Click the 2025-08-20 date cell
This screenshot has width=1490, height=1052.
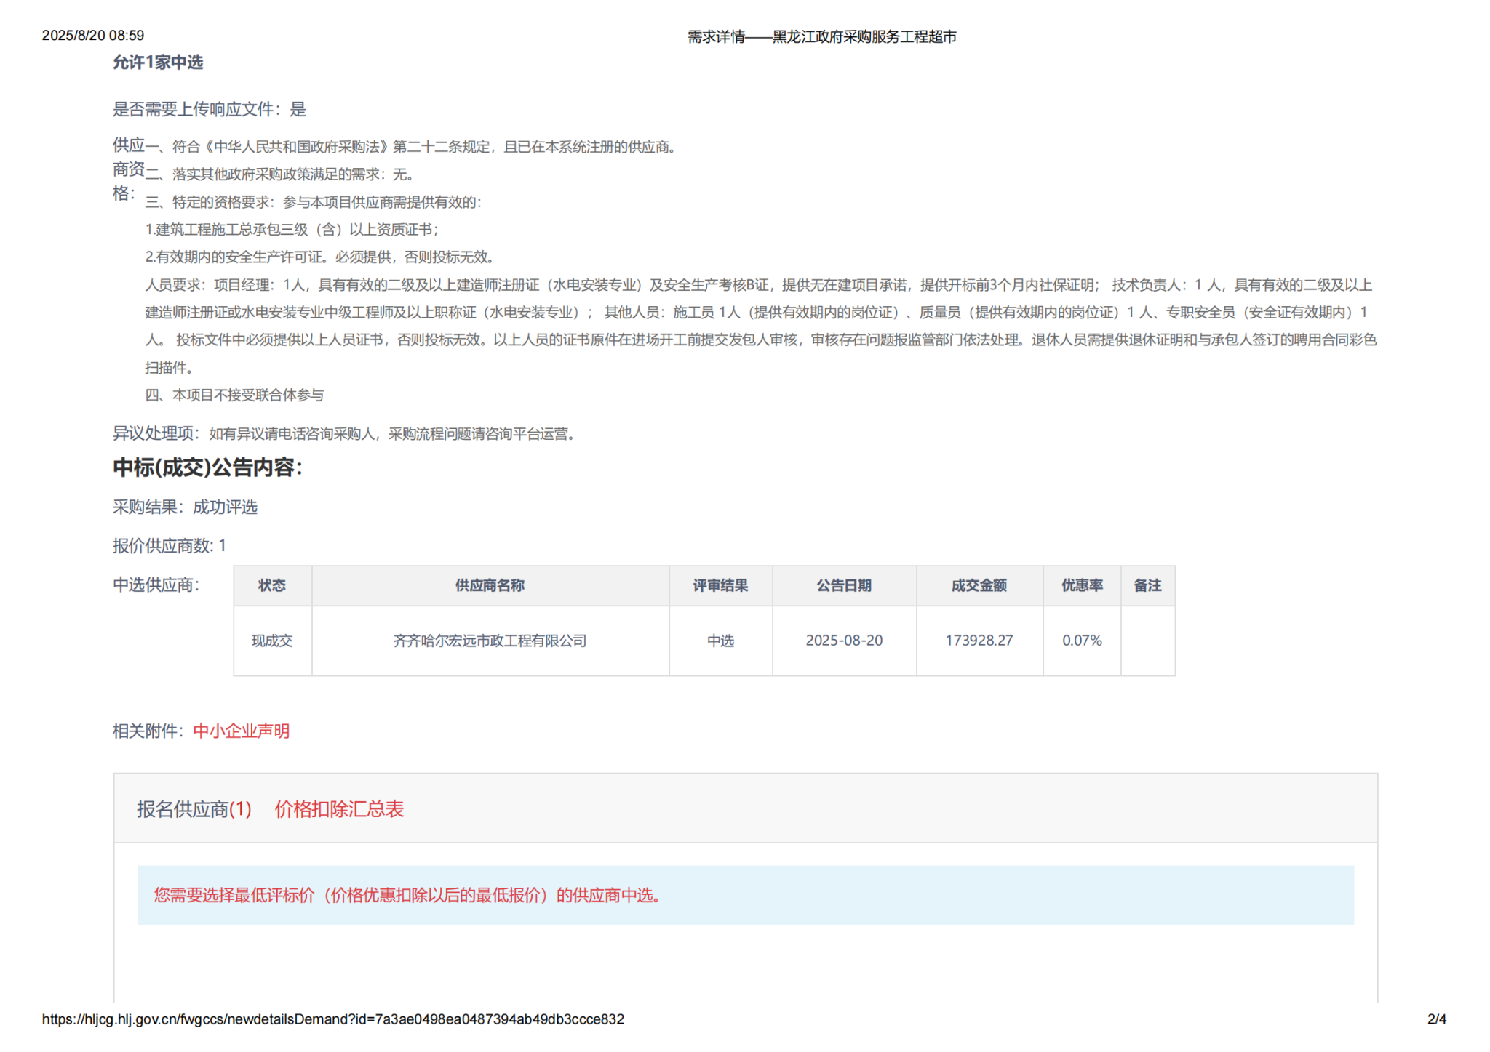(843, 641)
